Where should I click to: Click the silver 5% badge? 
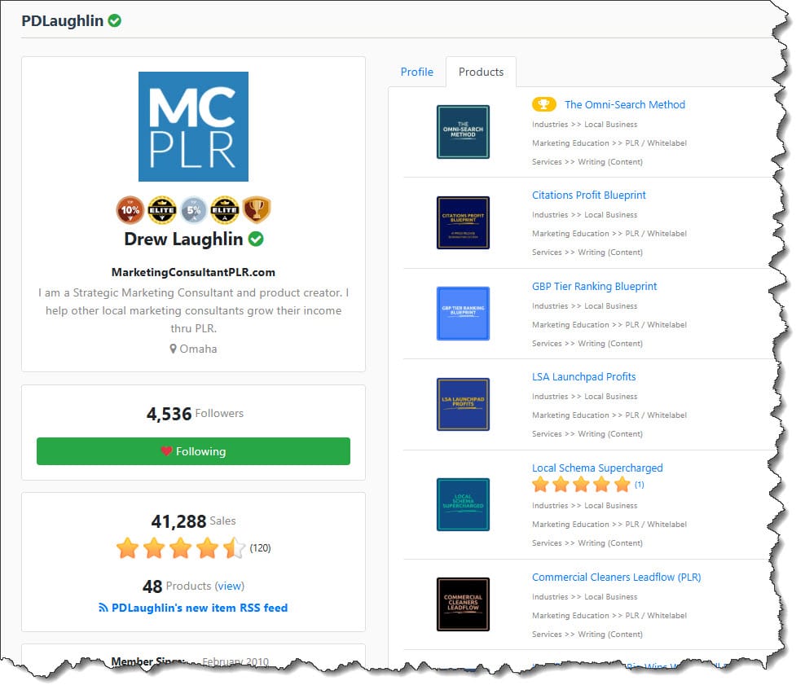pyautogui.click(x=194, y=210)
